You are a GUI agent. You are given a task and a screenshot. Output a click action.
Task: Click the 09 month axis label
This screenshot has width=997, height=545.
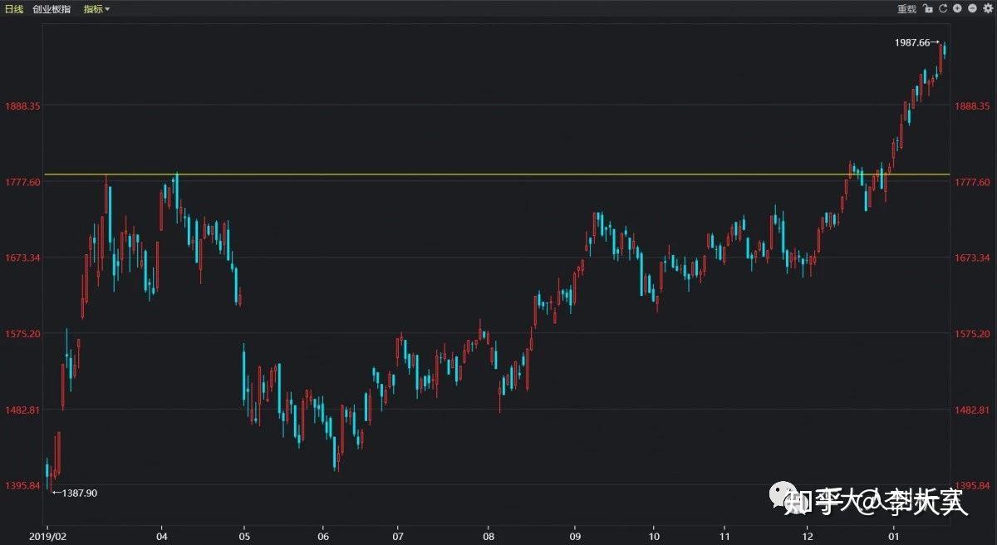click(576, 538)
